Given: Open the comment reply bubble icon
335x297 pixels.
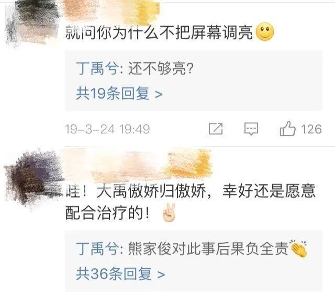Looking at the screenshot, I should (x=251, y=129).
